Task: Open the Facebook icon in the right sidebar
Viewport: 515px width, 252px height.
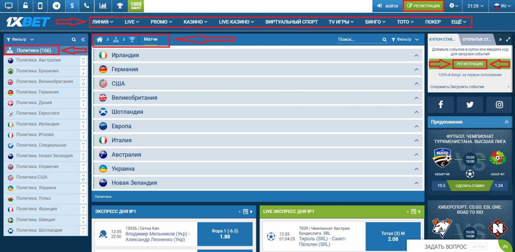Action: [440, 105]
